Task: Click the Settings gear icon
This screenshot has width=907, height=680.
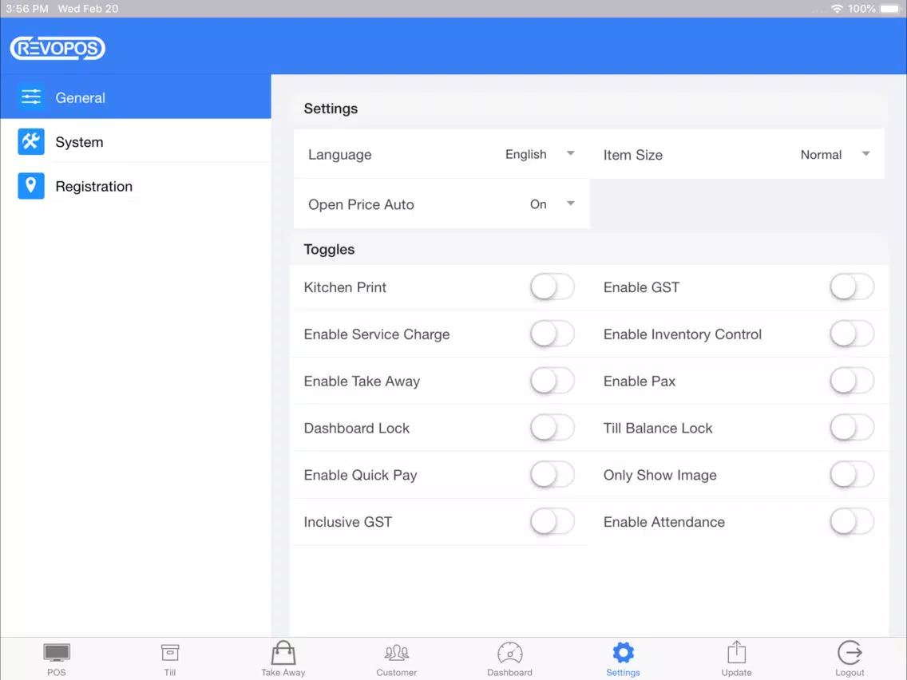Action: tap(623, 653)
